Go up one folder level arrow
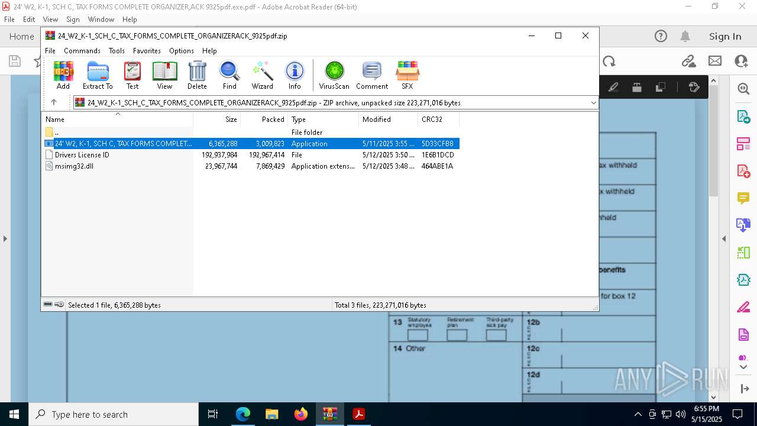The height and width of the screenshot is (426, 757). click(x=54, y=102)
